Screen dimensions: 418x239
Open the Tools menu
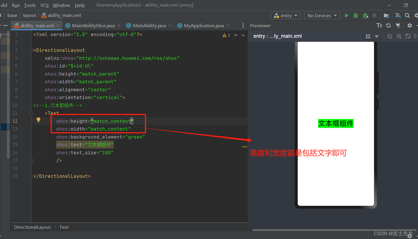tap(30, 5)
